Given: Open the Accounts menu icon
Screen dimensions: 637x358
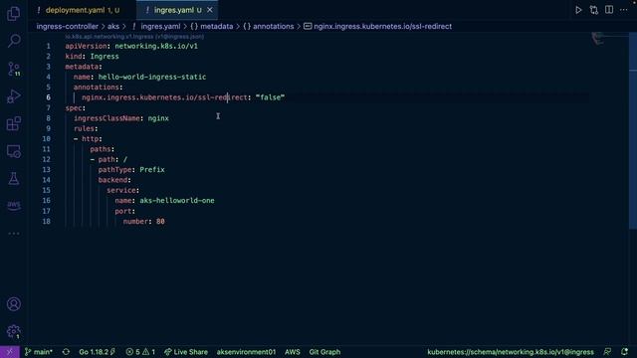Looking at the screenshot, I should [13, 304].
